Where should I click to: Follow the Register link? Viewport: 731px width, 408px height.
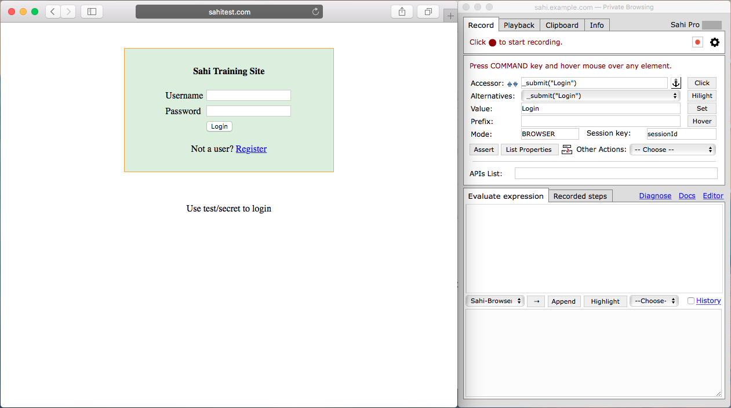251,149
